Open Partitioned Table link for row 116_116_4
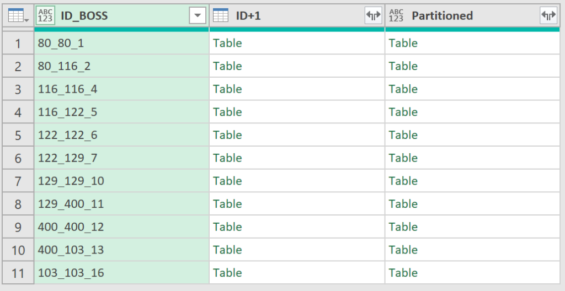This screenshot has width=565, height=291. 403,89
